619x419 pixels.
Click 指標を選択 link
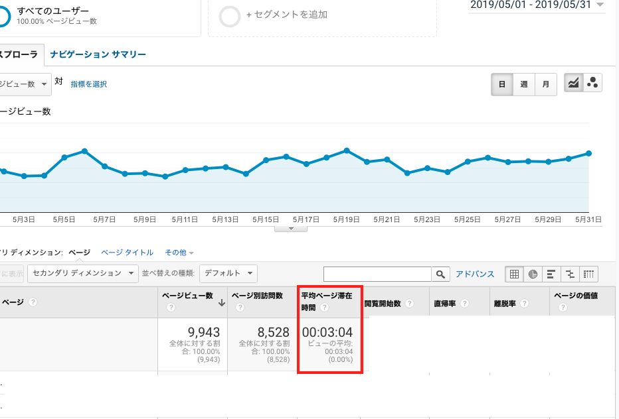click(89, 84)
